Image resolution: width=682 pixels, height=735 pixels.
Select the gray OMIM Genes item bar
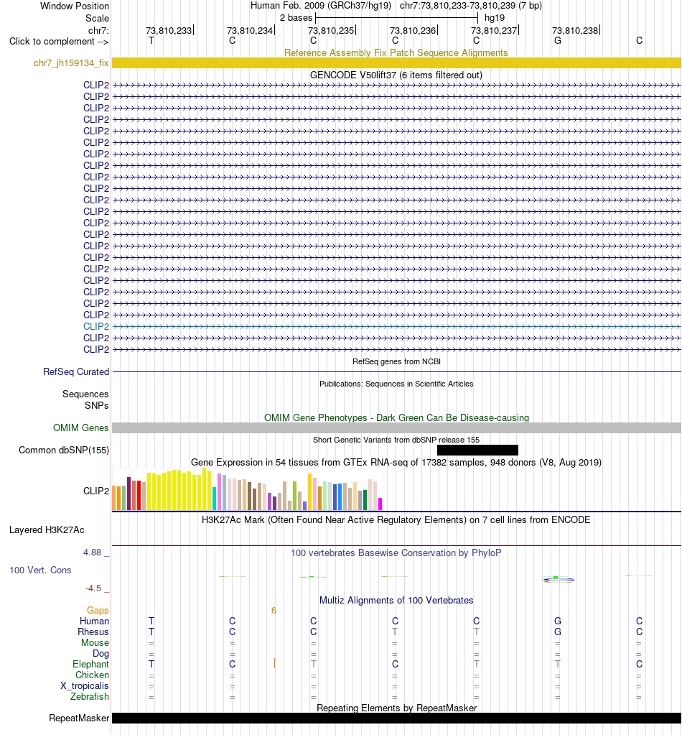396,427
